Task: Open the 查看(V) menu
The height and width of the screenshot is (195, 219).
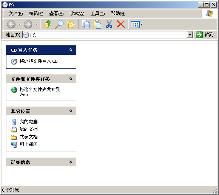Action: click(56, 14)
